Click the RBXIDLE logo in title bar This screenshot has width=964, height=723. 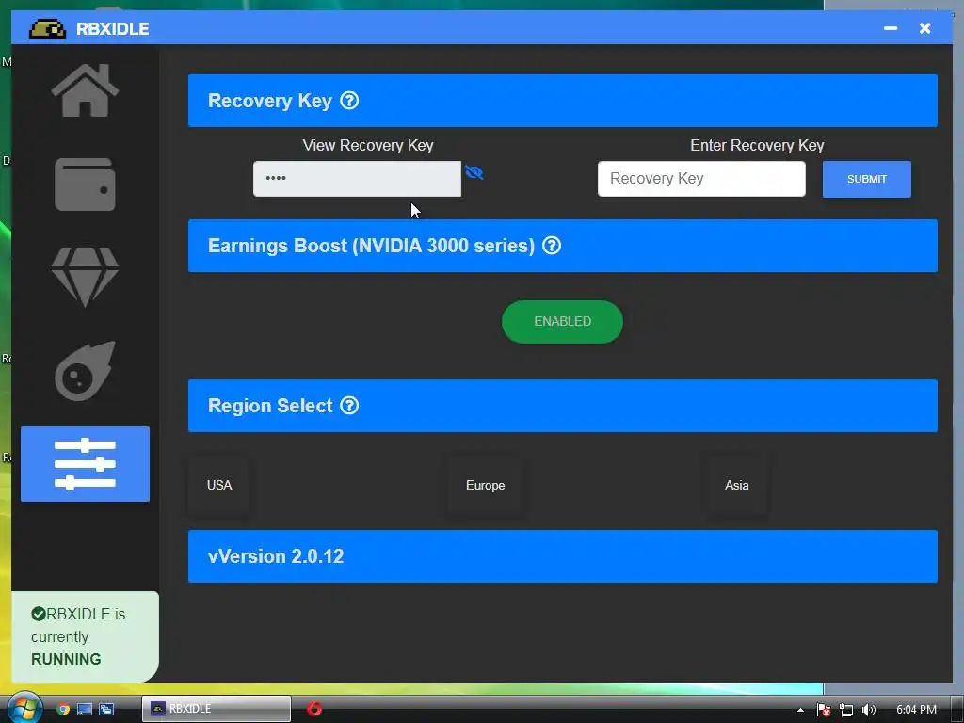pos(47,29)
